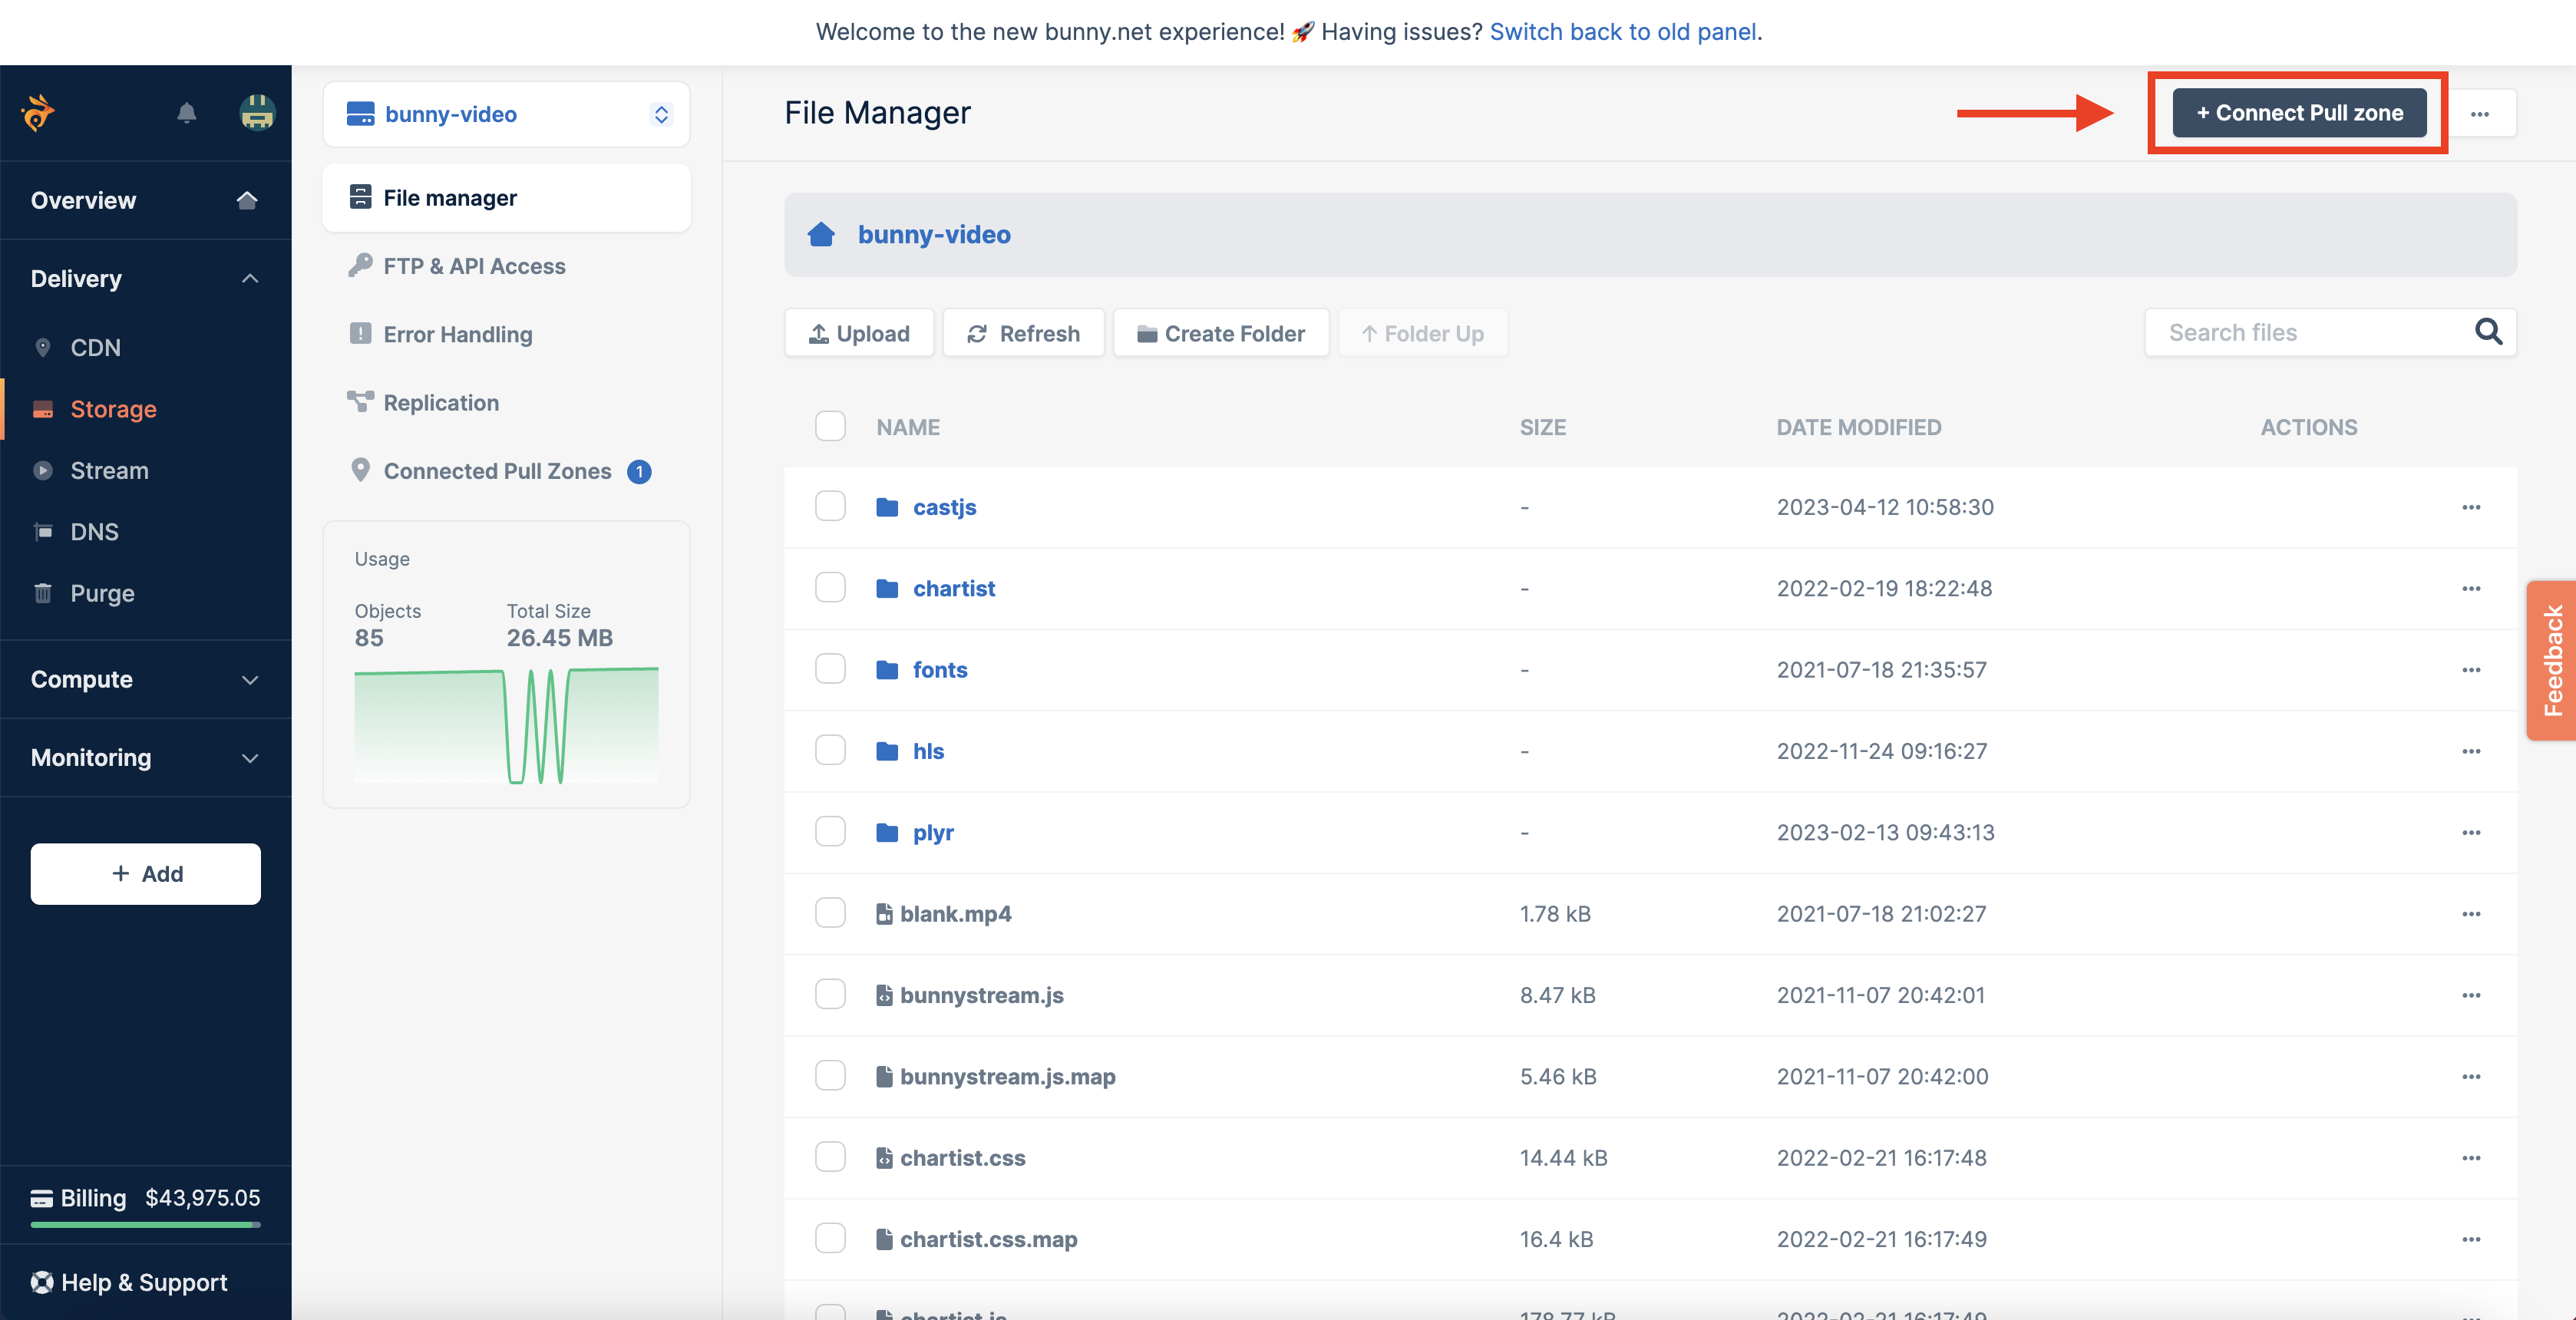Open notifications bell
Image resolution: width=2576 pixels, height=1320 pixels.
[x=187, y=113]
